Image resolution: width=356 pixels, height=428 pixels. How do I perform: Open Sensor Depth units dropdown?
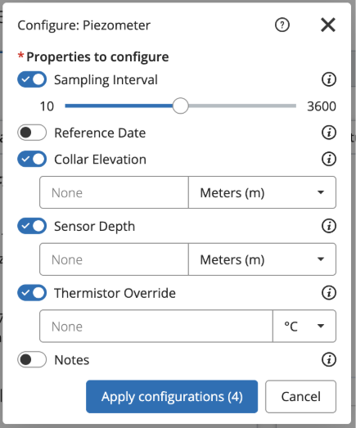click(262, 259)
